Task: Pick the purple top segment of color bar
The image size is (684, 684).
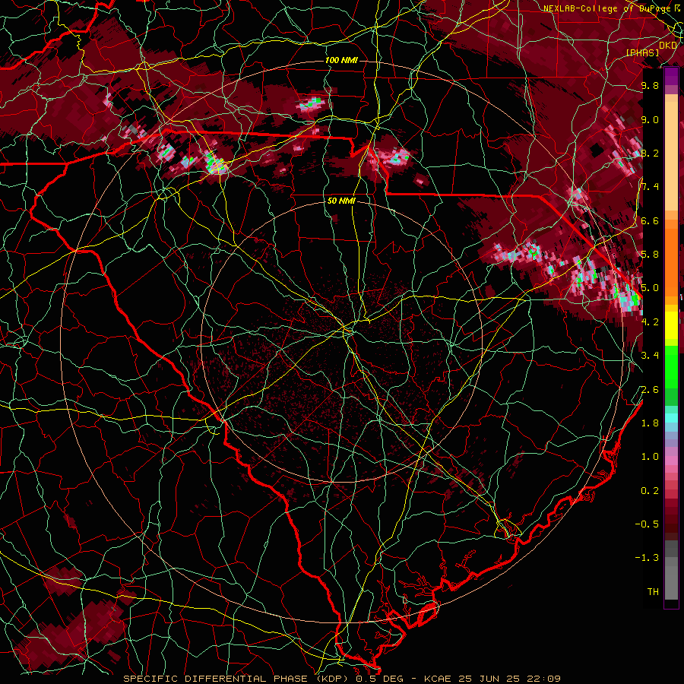Action: point(671,77)
